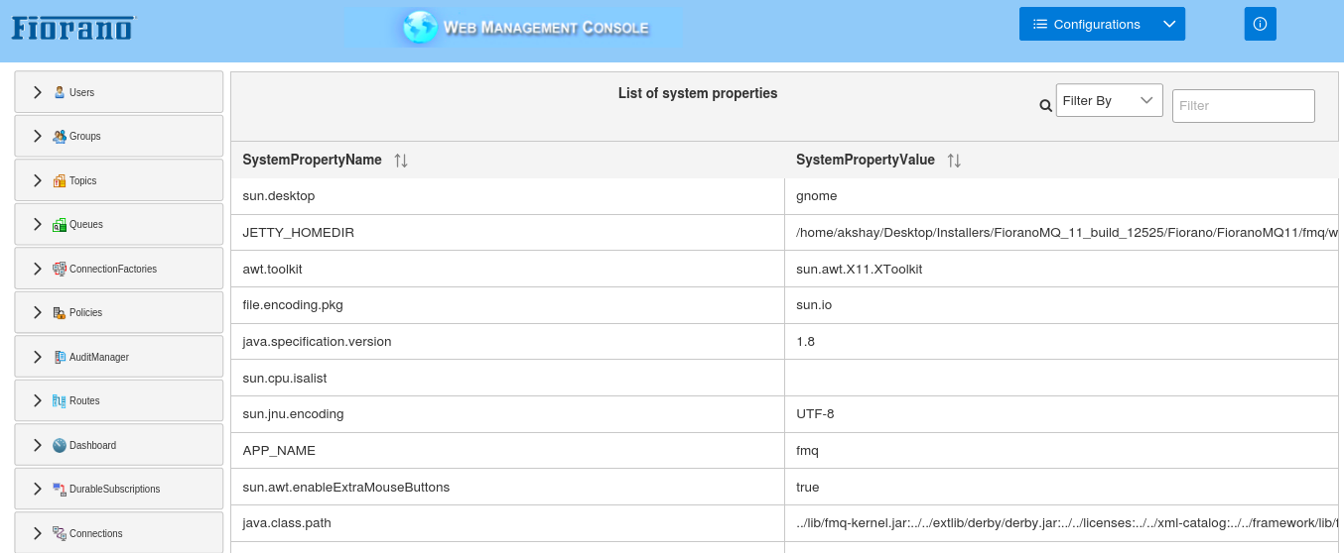This screenshot has height=553, width=1344.
Task: Focus the Filter text input
Action: [x=1243, y=105]
